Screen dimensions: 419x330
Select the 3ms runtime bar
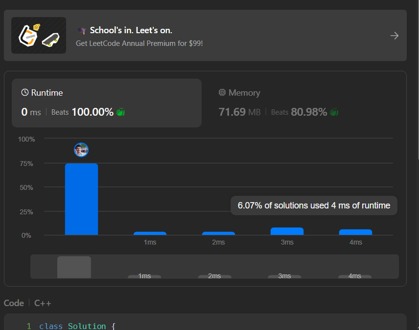click(287, 231)
